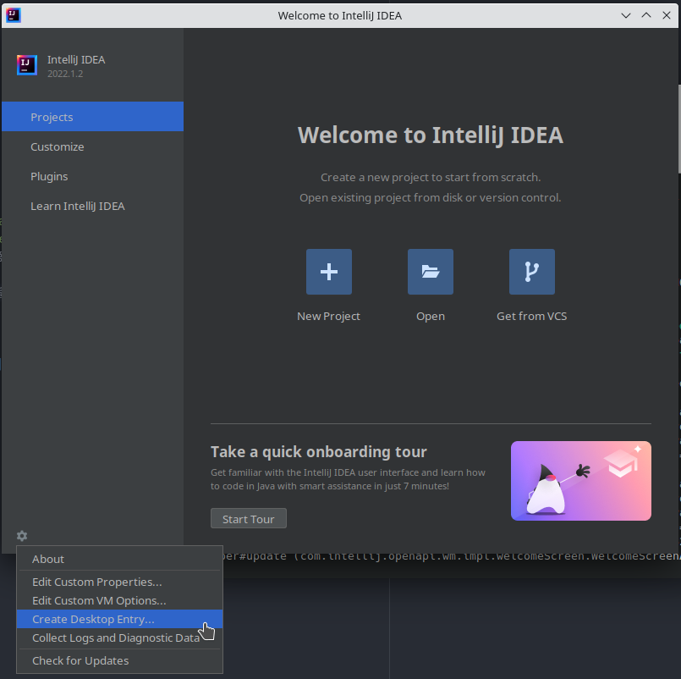Click the Start Tour button

249,519
